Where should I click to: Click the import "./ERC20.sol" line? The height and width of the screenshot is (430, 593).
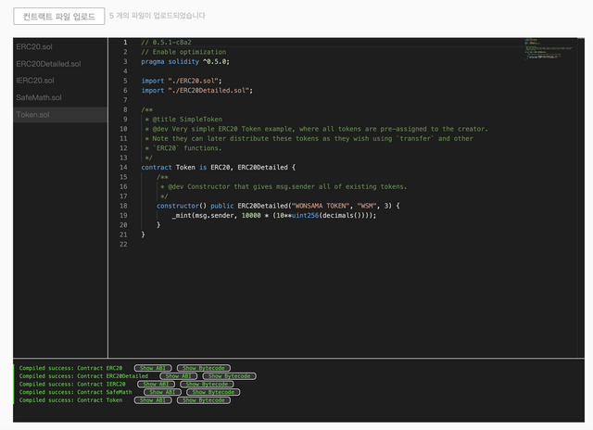tap(182, 81)
